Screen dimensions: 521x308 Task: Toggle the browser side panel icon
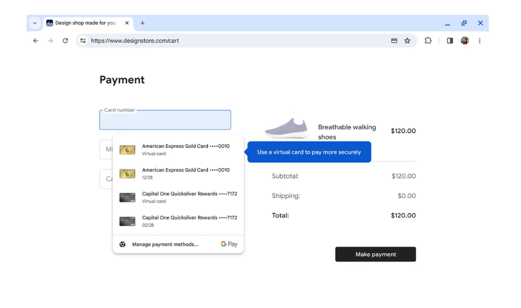point(450,41)
